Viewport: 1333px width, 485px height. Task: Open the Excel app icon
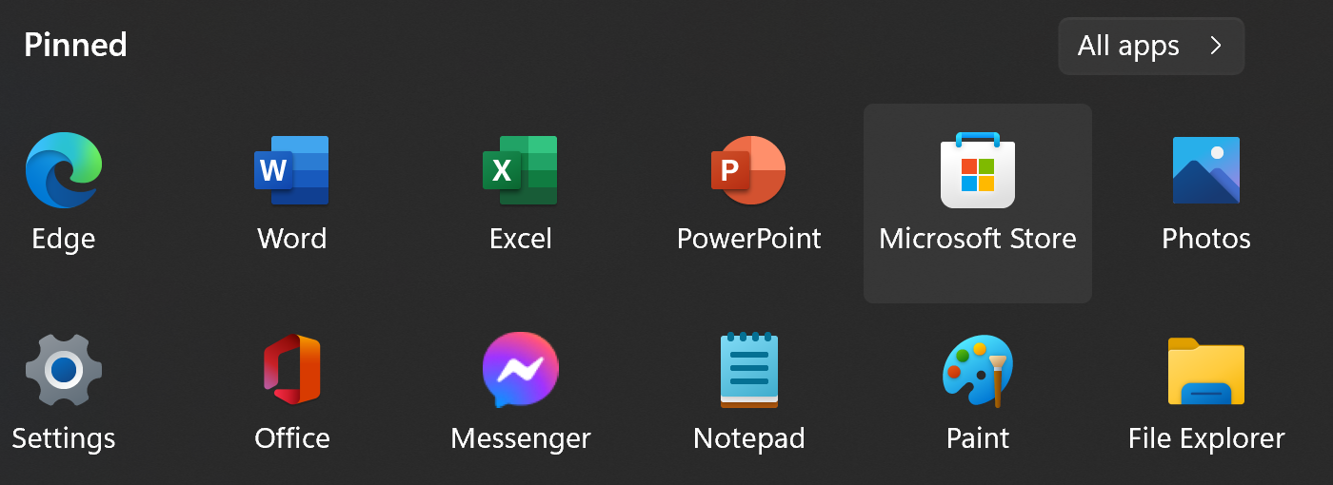pos(520,170)
